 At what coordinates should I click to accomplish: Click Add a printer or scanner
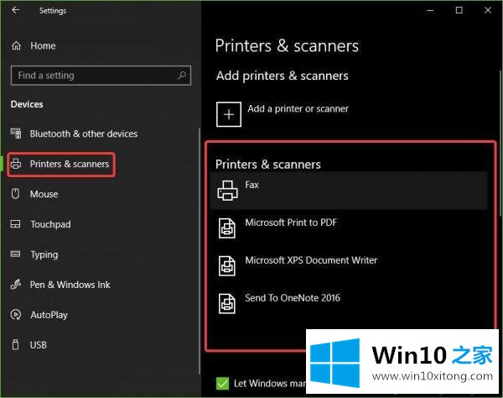[x=298, y=108]
